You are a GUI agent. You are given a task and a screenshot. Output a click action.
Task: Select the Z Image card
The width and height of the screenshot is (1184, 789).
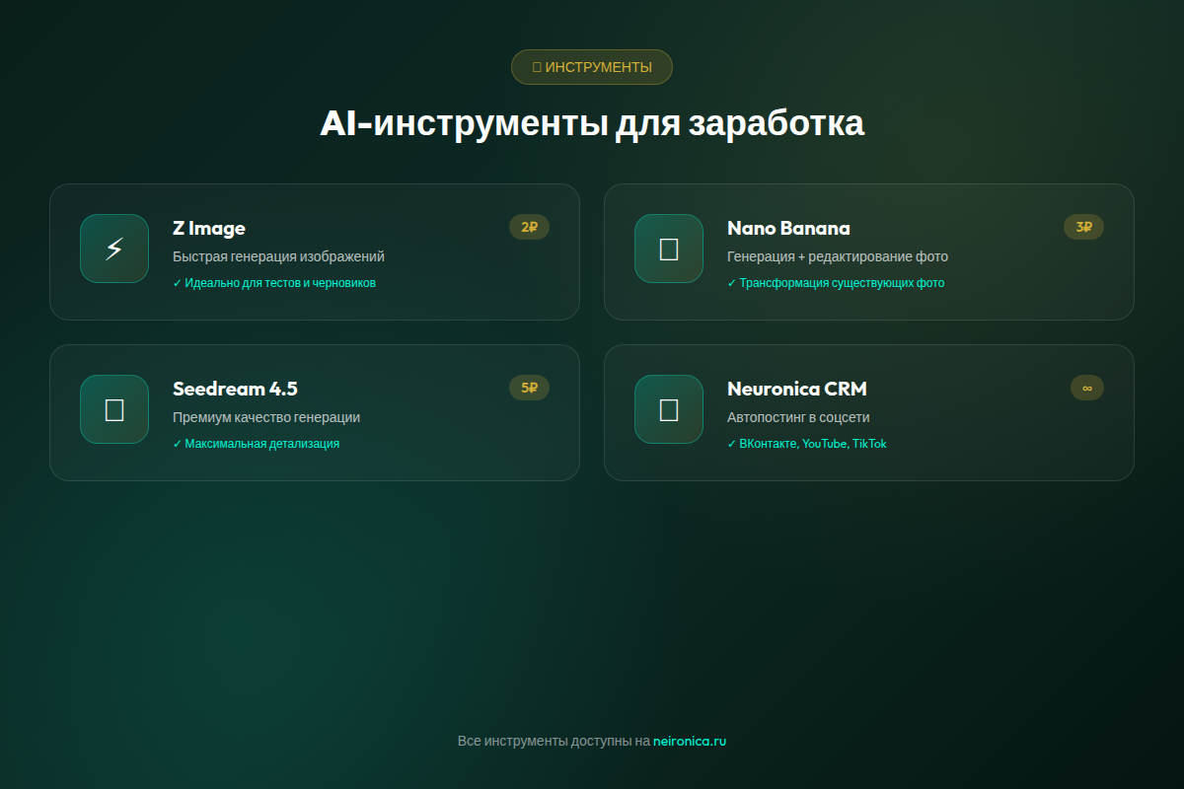coord(315,251)
